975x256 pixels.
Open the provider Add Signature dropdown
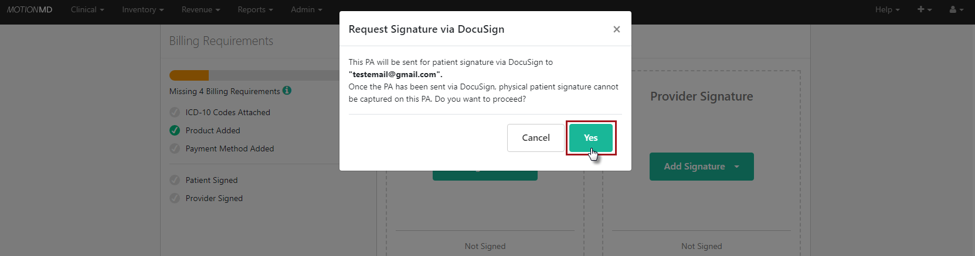click(701, 167)
